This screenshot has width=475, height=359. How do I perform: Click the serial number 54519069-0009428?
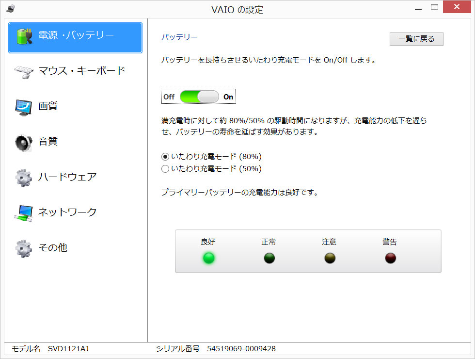click(241, 349)
